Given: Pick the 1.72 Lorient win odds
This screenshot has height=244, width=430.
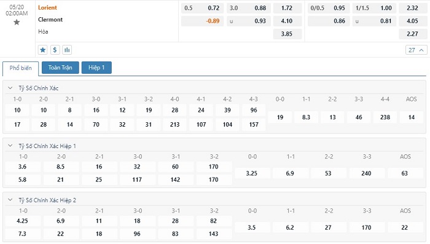Looking at the screenshot, I should (287, 8).
